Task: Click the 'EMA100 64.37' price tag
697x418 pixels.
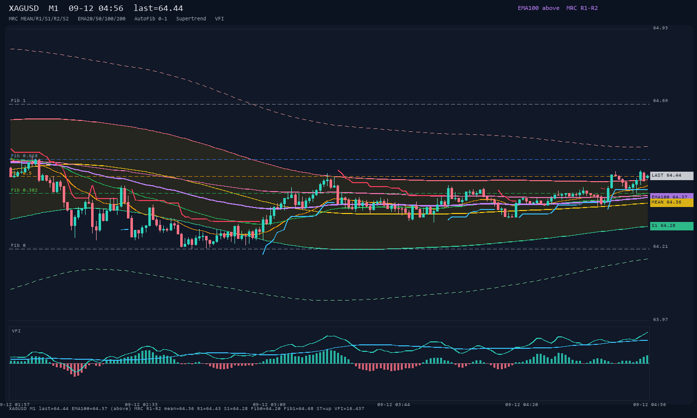Action: [x=672, y=197]
